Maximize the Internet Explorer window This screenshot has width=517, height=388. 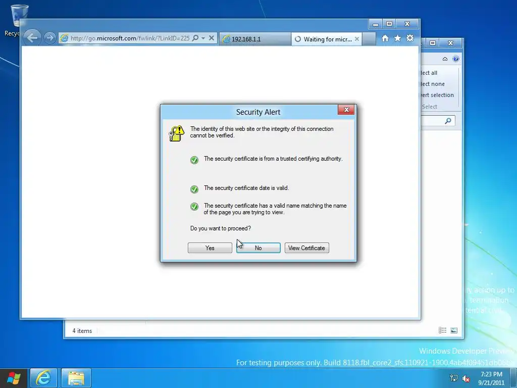[389, 24]
